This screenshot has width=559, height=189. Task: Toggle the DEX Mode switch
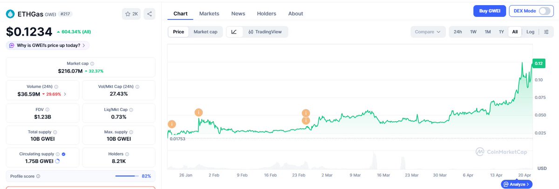coord(544,11)
